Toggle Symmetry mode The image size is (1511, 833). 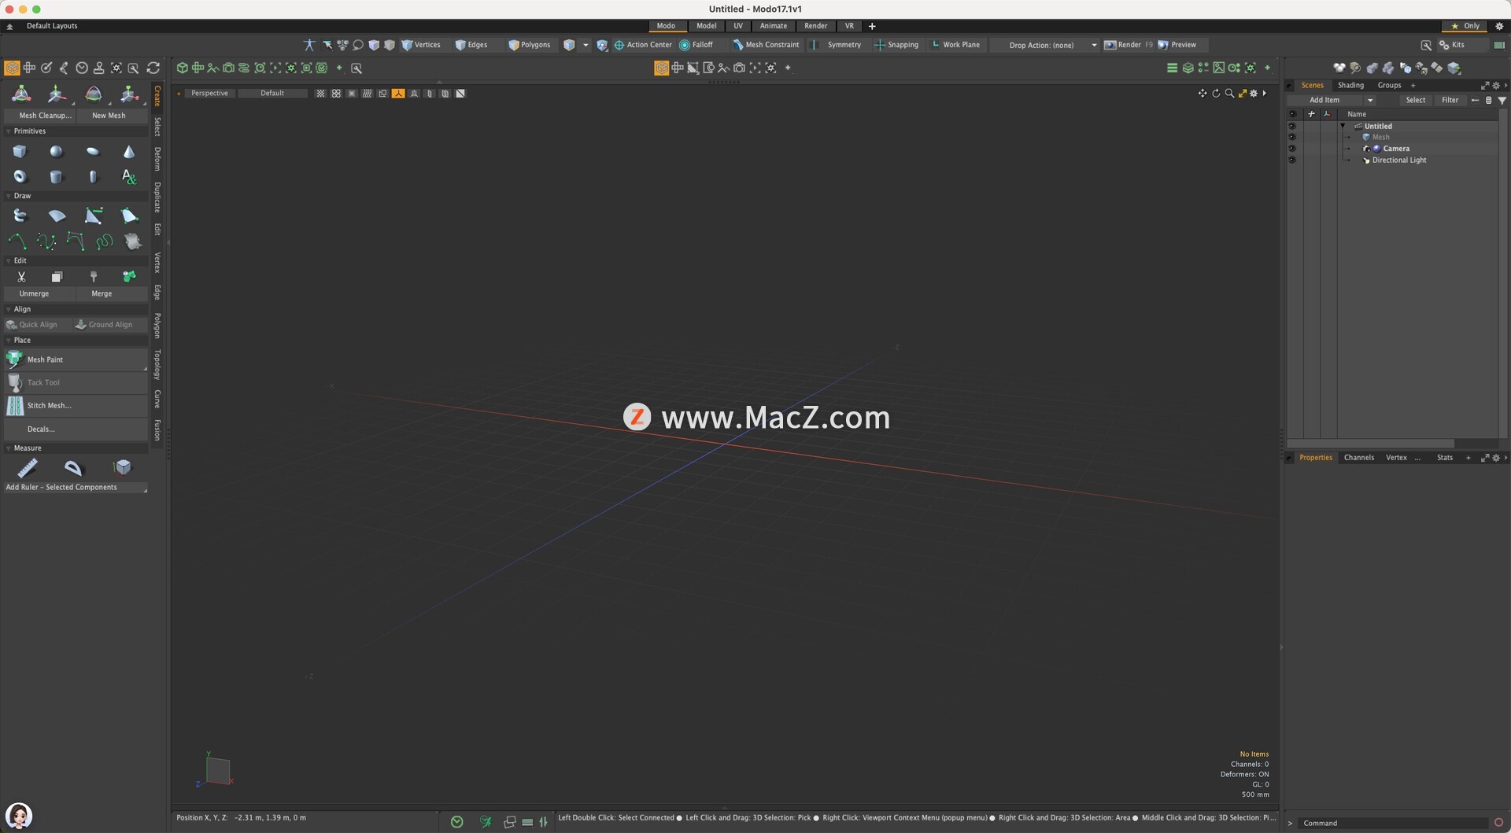tap(837, 45)
